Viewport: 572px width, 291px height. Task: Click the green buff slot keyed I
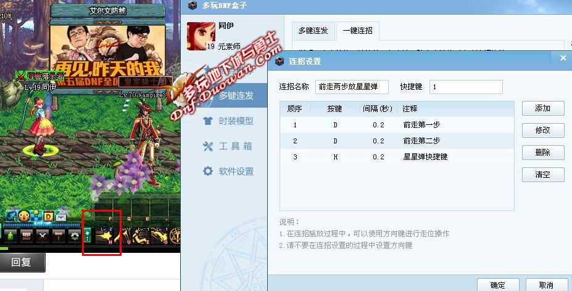tap(87, 236)
